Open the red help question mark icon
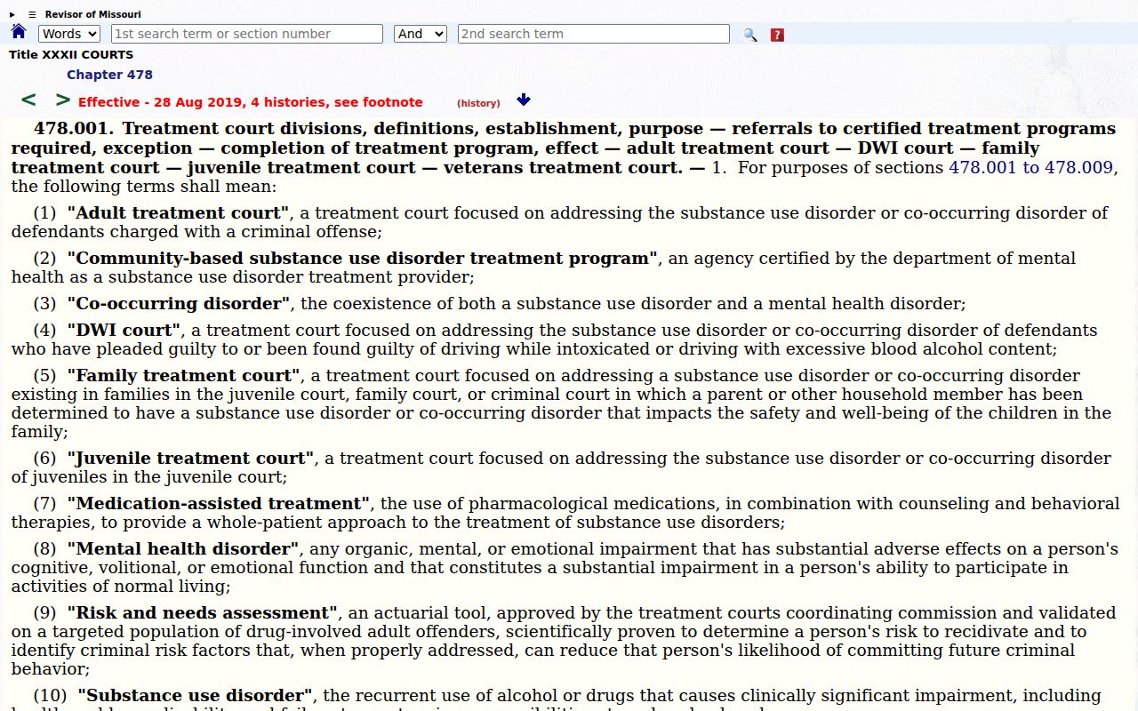 [777, 35]
